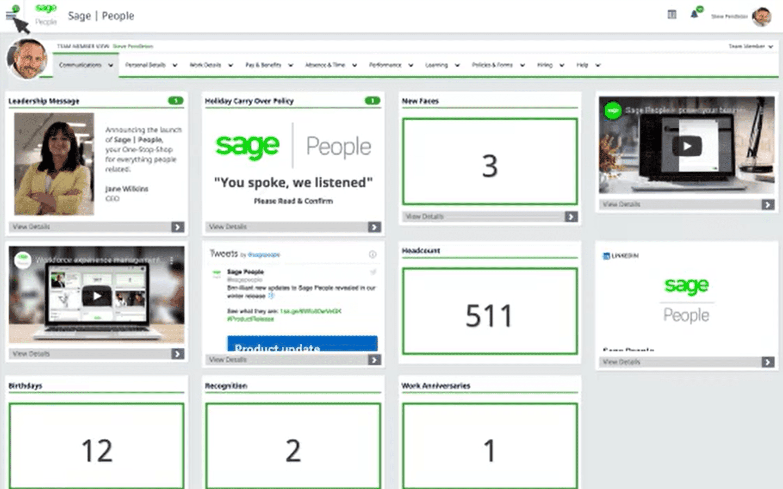
Task: Open the Birthdays tile showing 12
Action: pos(96,445)
